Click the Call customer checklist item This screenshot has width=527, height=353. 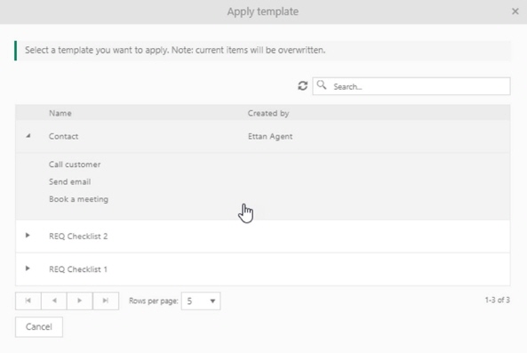point(75,164)
